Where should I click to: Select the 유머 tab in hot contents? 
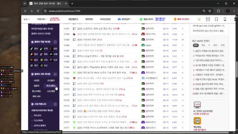pos(215,45)
